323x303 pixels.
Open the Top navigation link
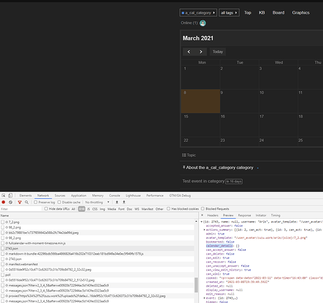pos(248,13)
